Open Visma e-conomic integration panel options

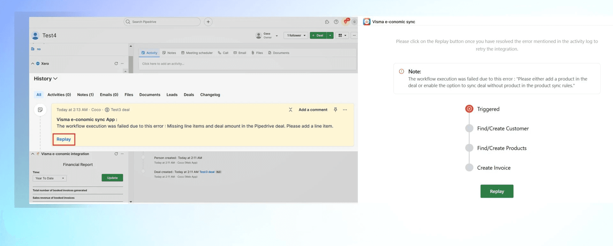(122, 154)
